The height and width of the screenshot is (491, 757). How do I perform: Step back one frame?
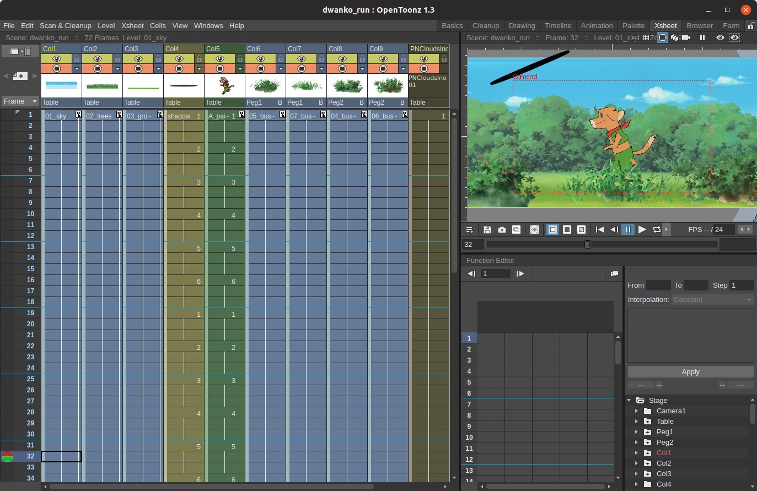point(614,230)
